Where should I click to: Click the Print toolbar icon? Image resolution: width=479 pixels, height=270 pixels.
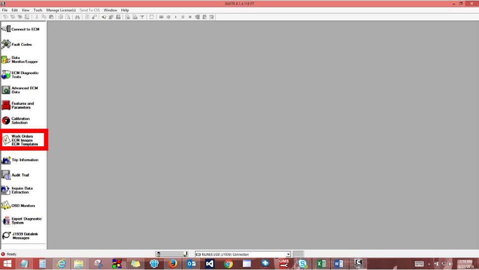(61, 17)
